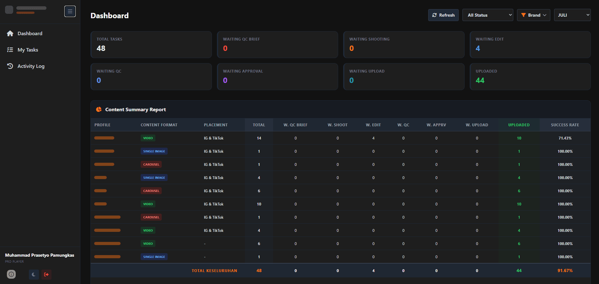
Task: Click the W. EDIT column header
Action: pyautogui.click(x=373, y=125)
